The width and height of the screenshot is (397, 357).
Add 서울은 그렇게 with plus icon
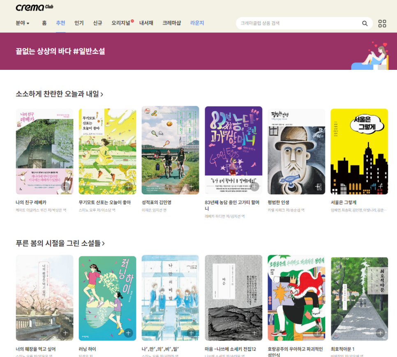pos(380,187)
